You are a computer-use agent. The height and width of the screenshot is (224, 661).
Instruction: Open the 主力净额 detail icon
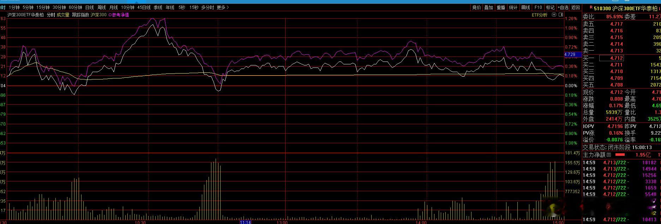tap(609, 155)
